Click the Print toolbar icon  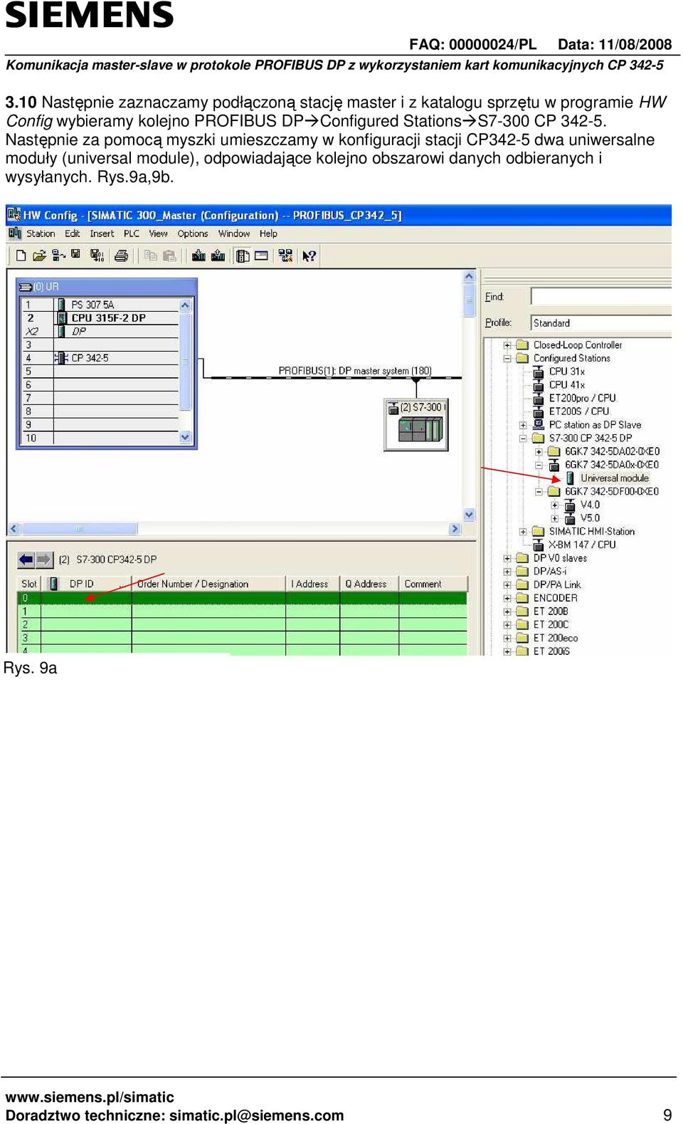(121, 255)
